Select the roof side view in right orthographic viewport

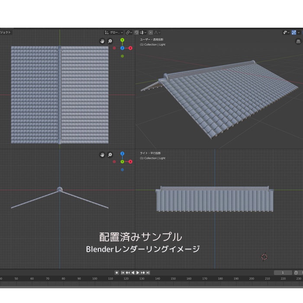(x=215, y=199)
